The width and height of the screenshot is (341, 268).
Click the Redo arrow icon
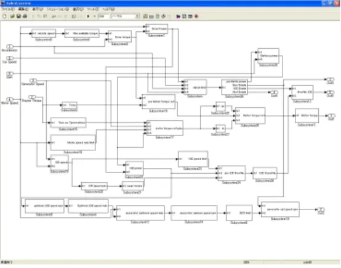[59, 17]
